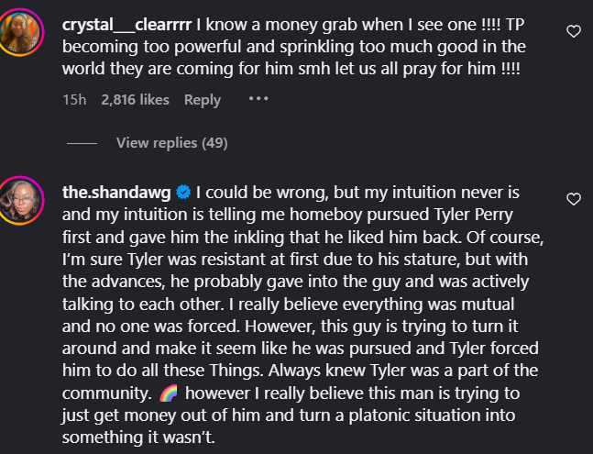Like crystal___clearrrr's comment with the heart
Viewport: 593px width, 454px height.
coord(574,32)
